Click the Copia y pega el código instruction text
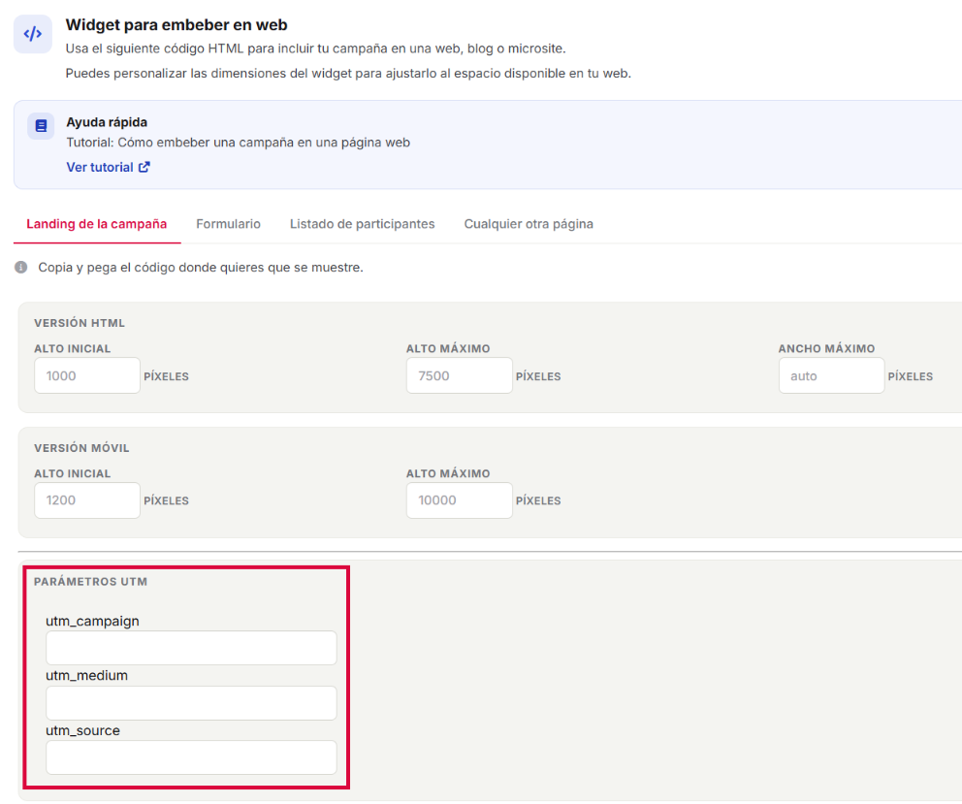Image resolution: width=962 pixels, height=804 pixels. (x=201, y=268)
